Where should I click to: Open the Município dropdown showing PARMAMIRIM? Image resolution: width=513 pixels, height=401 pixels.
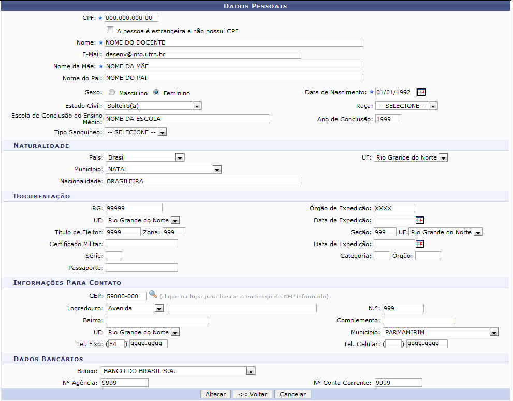pyautogui.click(x=493, y=332)
